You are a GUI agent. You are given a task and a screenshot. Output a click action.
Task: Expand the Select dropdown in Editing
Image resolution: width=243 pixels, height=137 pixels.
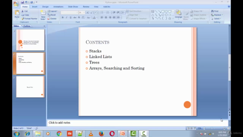click(216, 19)
